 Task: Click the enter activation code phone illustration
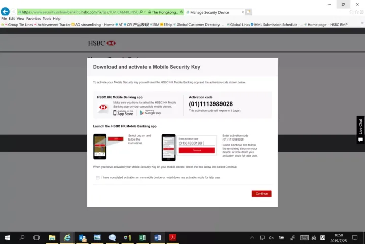click(x=168, y=148)
